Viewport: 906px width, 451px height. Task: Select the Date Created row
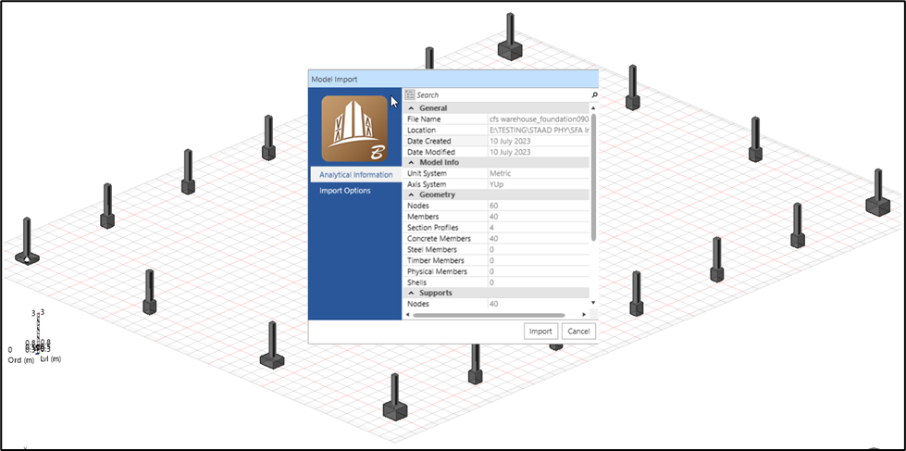[x=496, y=141]
